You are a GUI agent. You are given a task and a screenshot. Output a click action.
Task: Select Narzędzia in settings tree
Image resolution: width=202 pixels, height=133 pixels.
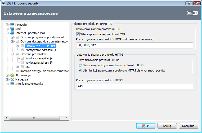[21, 79]
